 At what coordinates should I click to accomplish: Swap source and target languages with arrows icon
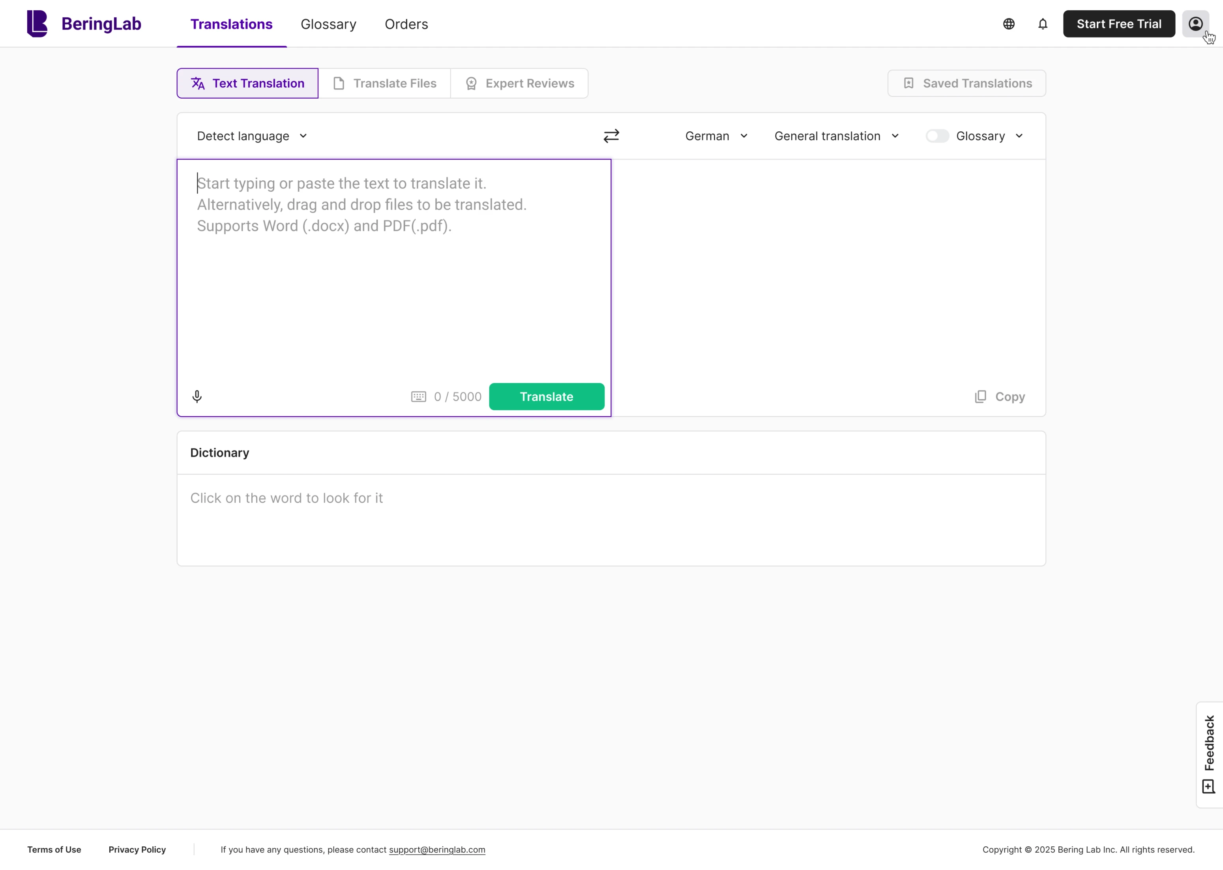coord(611,136)
